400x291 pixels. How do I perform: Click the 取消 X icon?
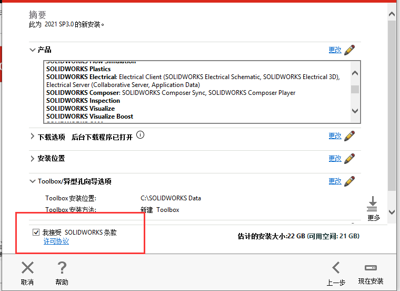click(x=27, y=268)
